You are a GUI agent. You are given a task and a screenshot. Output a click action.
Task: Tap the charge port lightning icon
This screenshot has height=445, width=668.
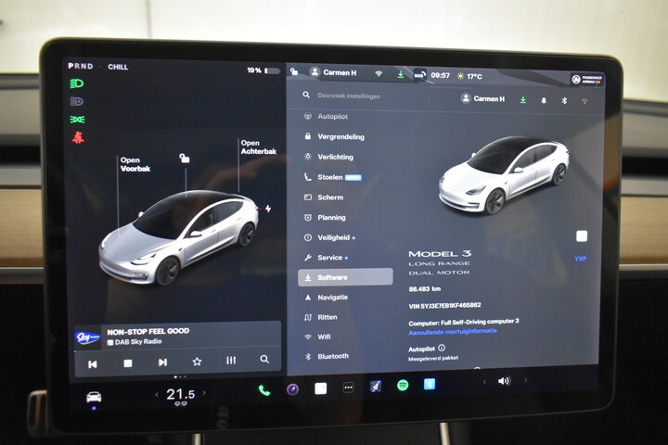pyautogui.click(x=268, y=209)
